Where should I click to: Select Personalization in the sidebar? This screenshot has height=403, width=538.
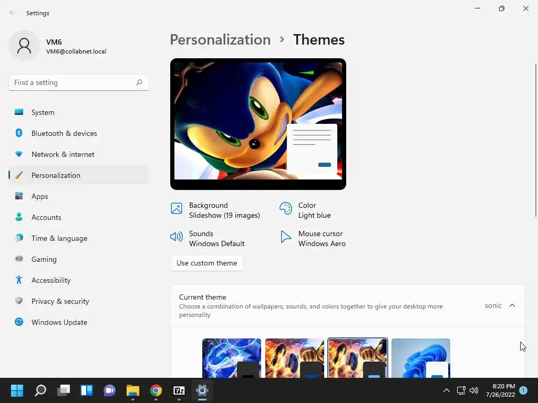[x=79, y=175]
